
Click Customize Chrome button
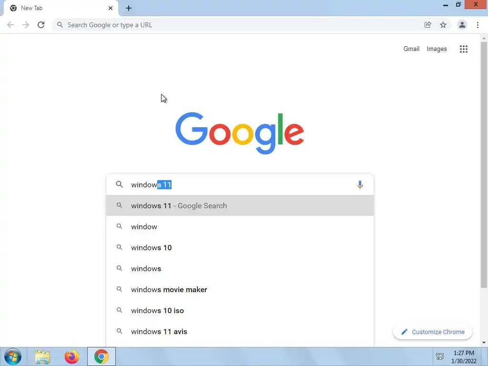coord(433,332)
